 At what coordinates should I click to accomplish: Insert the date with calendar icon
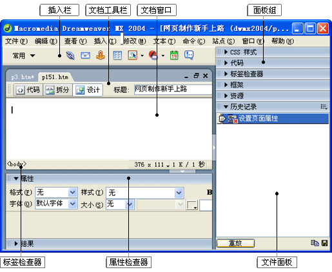pos(174,55)
